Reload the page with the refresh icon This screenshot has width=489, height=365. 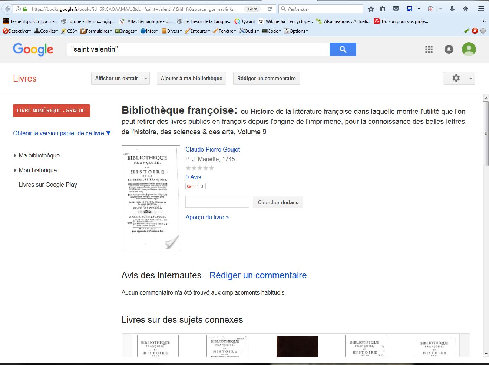tap(270, 9)
